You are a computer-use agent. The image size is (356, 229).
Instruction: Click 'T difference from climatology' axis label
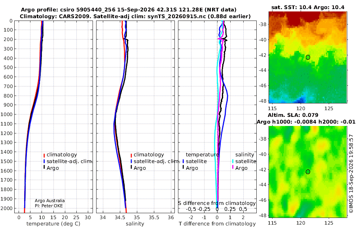[217, 223]
